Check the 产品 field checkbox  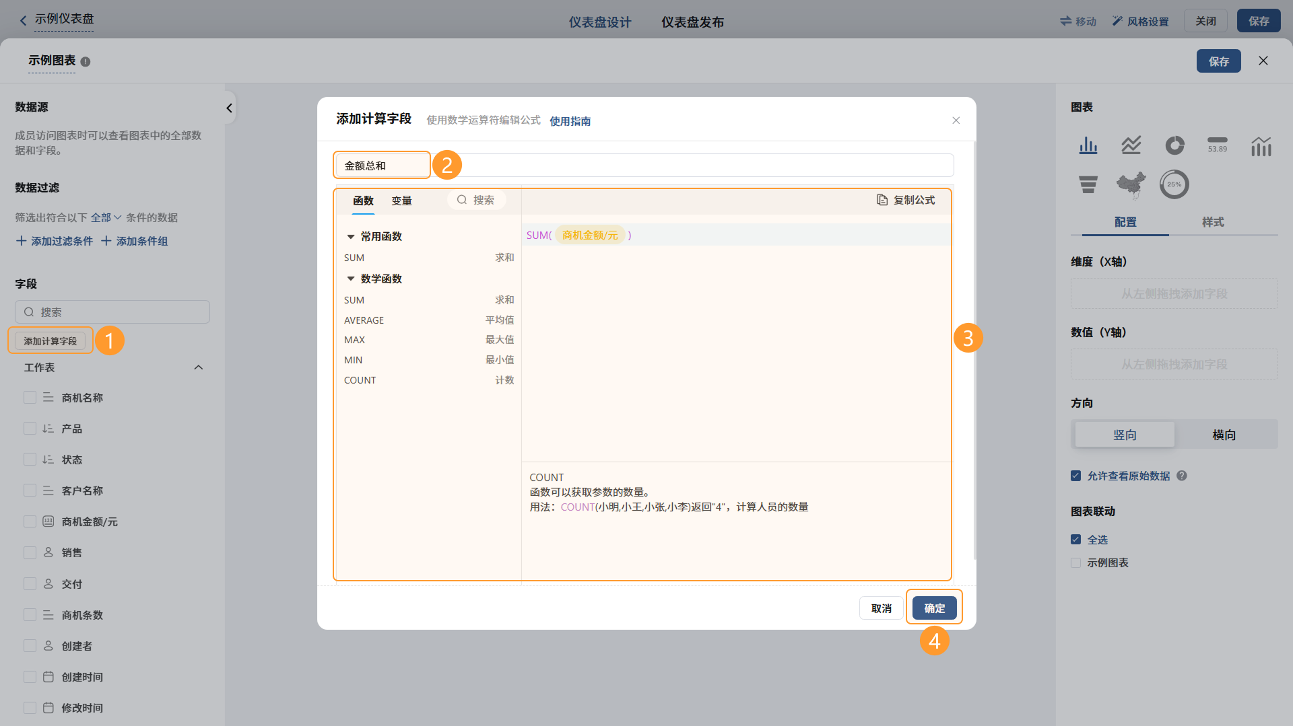tap(30, 429)
